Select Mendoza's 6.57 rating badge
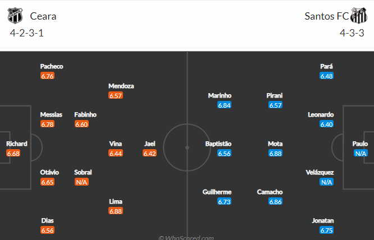Viewport: 374px width, 240px height. (x=116, y=95)
